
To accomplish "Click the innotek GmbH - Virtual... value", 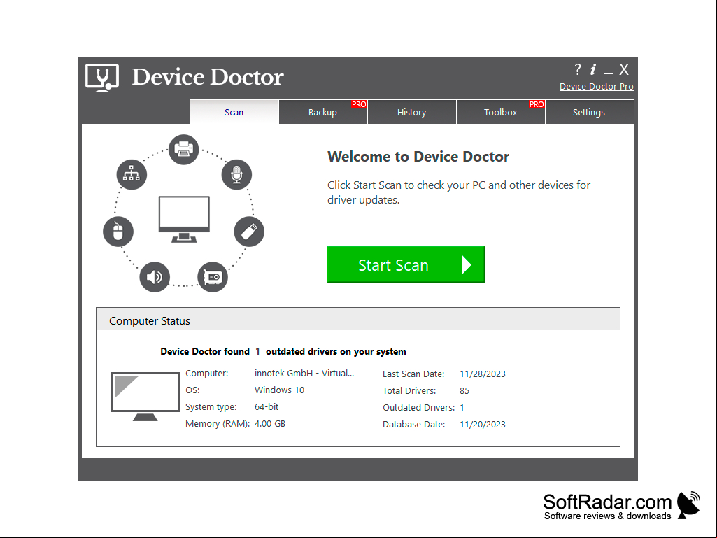I will 304,374.
